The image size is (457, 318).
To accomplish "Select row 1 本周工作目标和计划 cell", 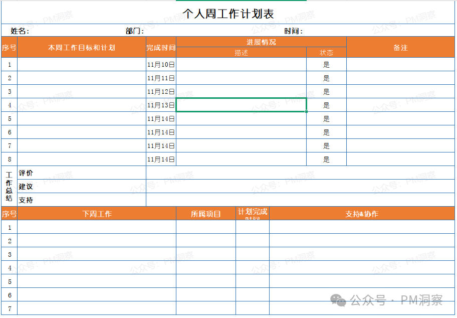I will tap(80, 64).
